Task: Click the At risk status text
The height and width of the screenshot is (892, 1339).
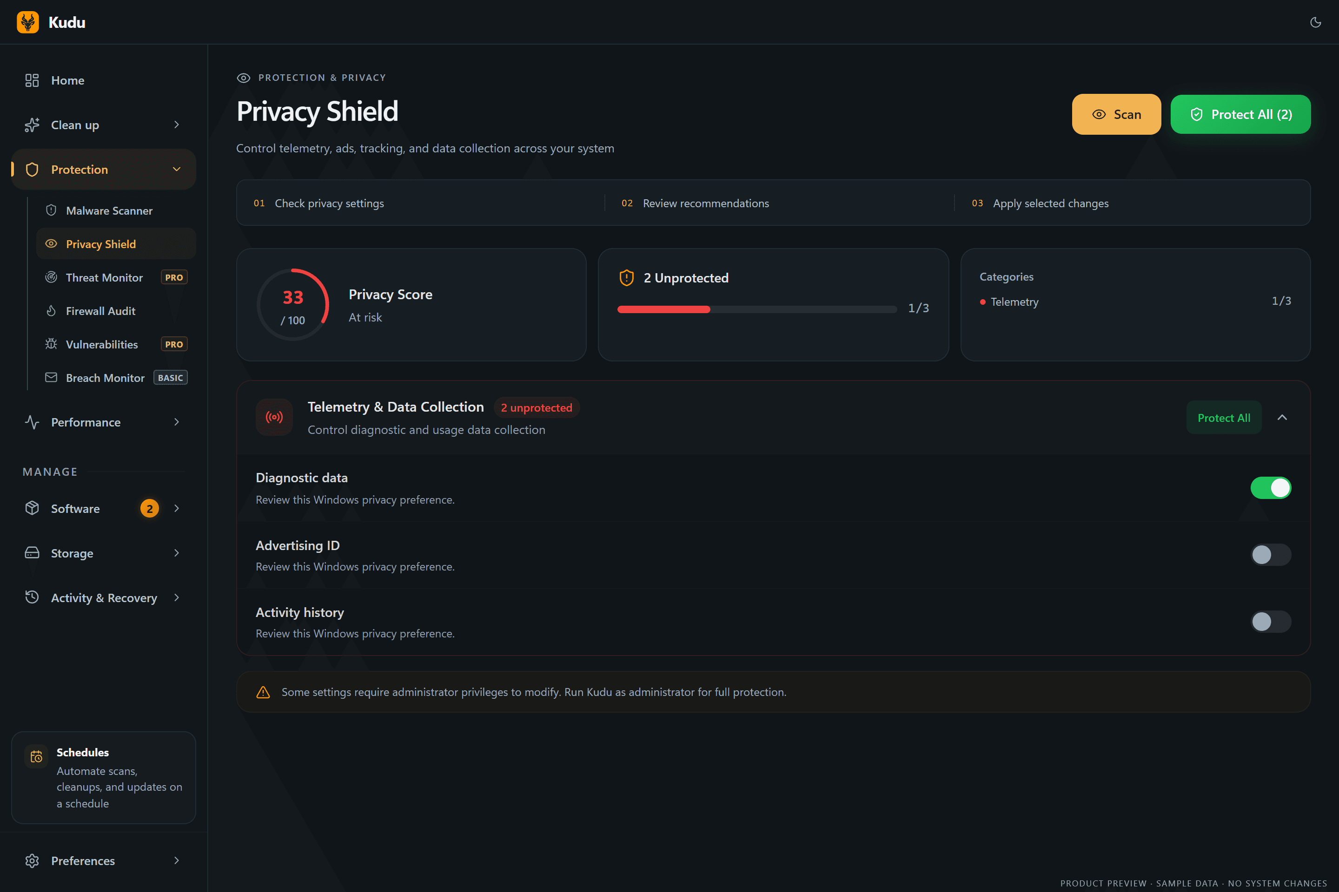Action: (365, 317)
